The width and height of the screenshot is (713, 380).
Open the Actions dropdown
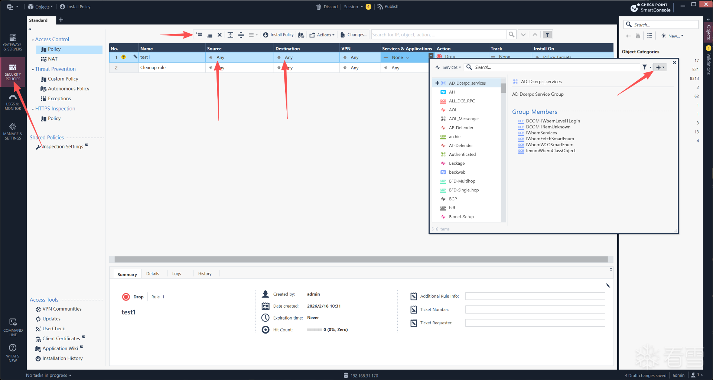[x=322, y=35]
